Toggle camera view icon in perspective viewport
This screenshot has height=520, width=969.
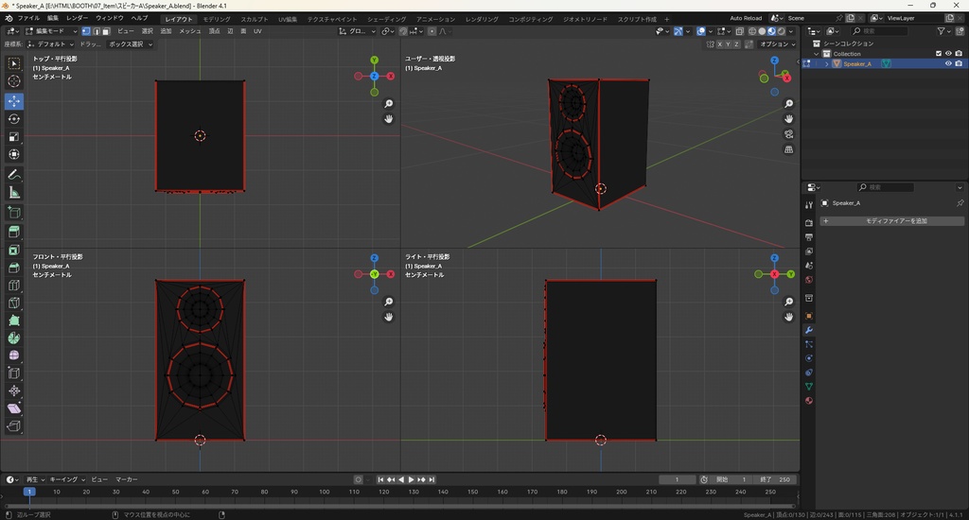(x=789, y=134)
